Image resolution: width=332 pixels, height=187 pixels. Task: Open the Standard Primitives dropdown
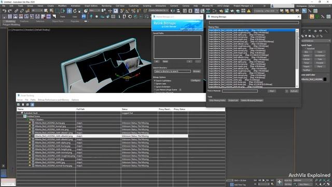click(x=316, y=41)
